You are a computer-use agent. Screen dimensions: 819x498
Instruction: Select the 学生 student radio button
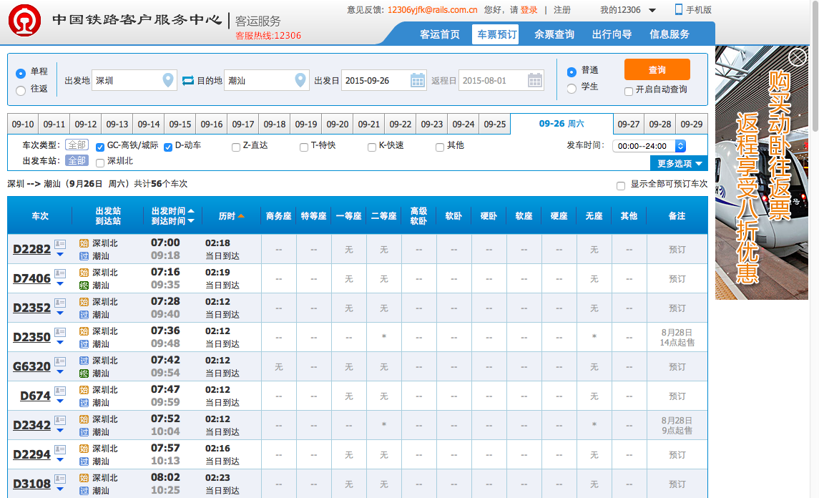click(572, 88)
